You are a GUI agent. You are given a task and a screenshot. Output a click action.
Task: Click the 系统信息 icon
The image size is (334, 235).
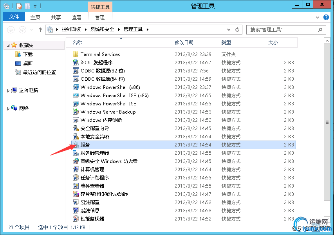76,210
